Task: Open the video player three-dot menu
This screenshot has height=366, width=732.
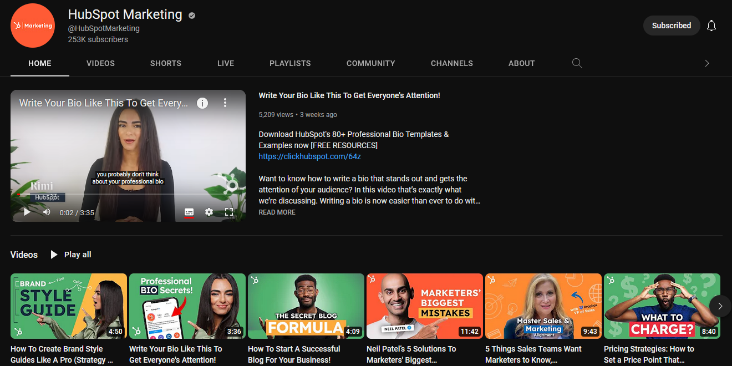Action: (225, 103)
